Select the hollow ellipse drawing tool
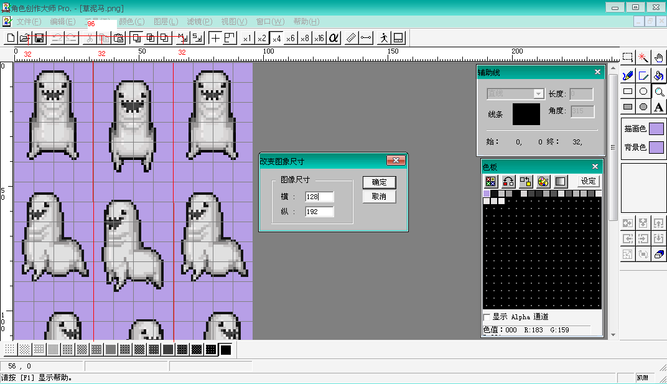 coord(643,91)
